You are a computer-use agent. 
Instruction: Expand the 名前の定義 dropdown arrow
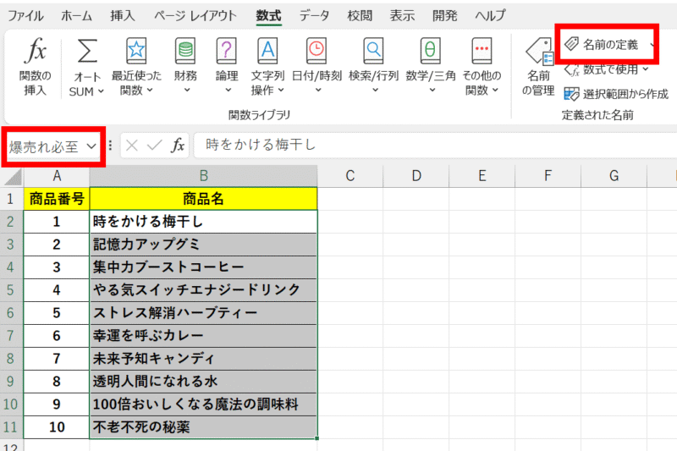click(x=652, y=45)
